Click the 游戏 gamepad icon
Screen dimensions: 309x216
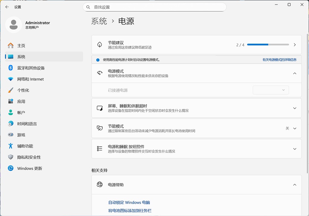(x=11, y=135)
